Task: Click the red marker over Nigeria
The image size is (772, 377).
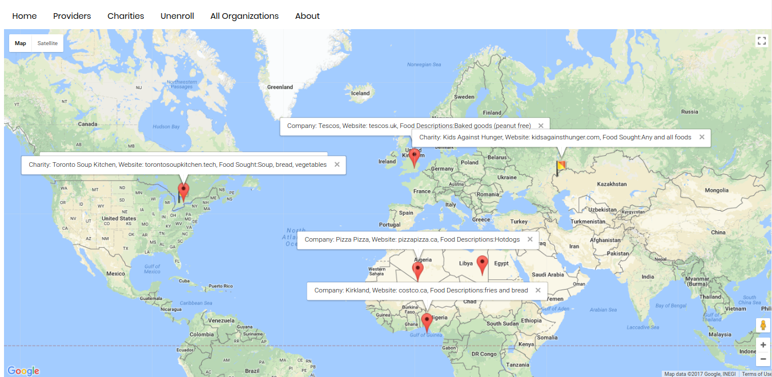Action: (x=427, y=323)
